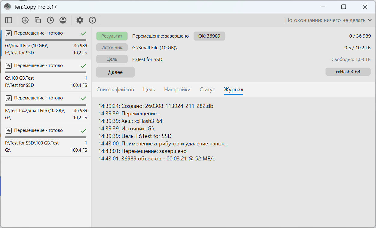
Task: Open the 'Статус' tab
Action: [x=207, y=90]
